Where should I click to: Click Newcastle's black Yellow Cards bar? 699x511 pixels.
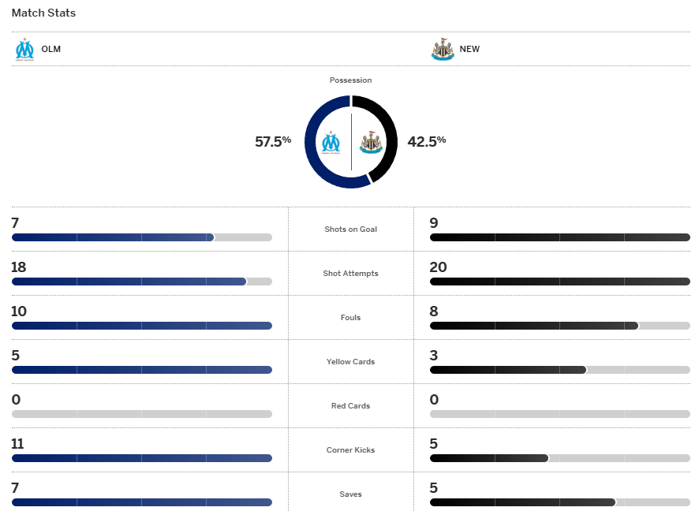(508, 370)
